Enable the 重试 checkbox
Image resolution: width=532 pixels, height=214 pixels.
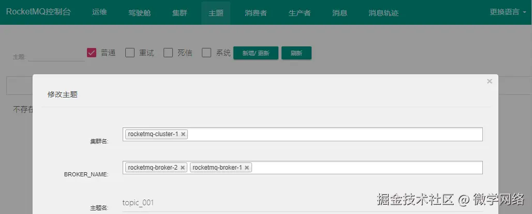pyautogui.click(x=130, y=53)
